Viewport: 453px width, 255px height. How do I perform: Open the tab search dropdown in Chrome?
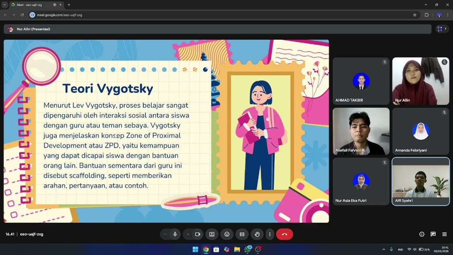tap(5, 5)
